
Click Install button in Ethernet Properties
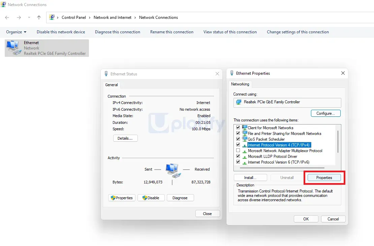click(x=250, y=178)
